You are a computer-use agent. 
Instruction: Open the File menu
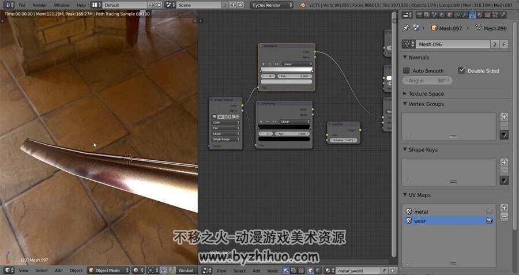point(22,5)
